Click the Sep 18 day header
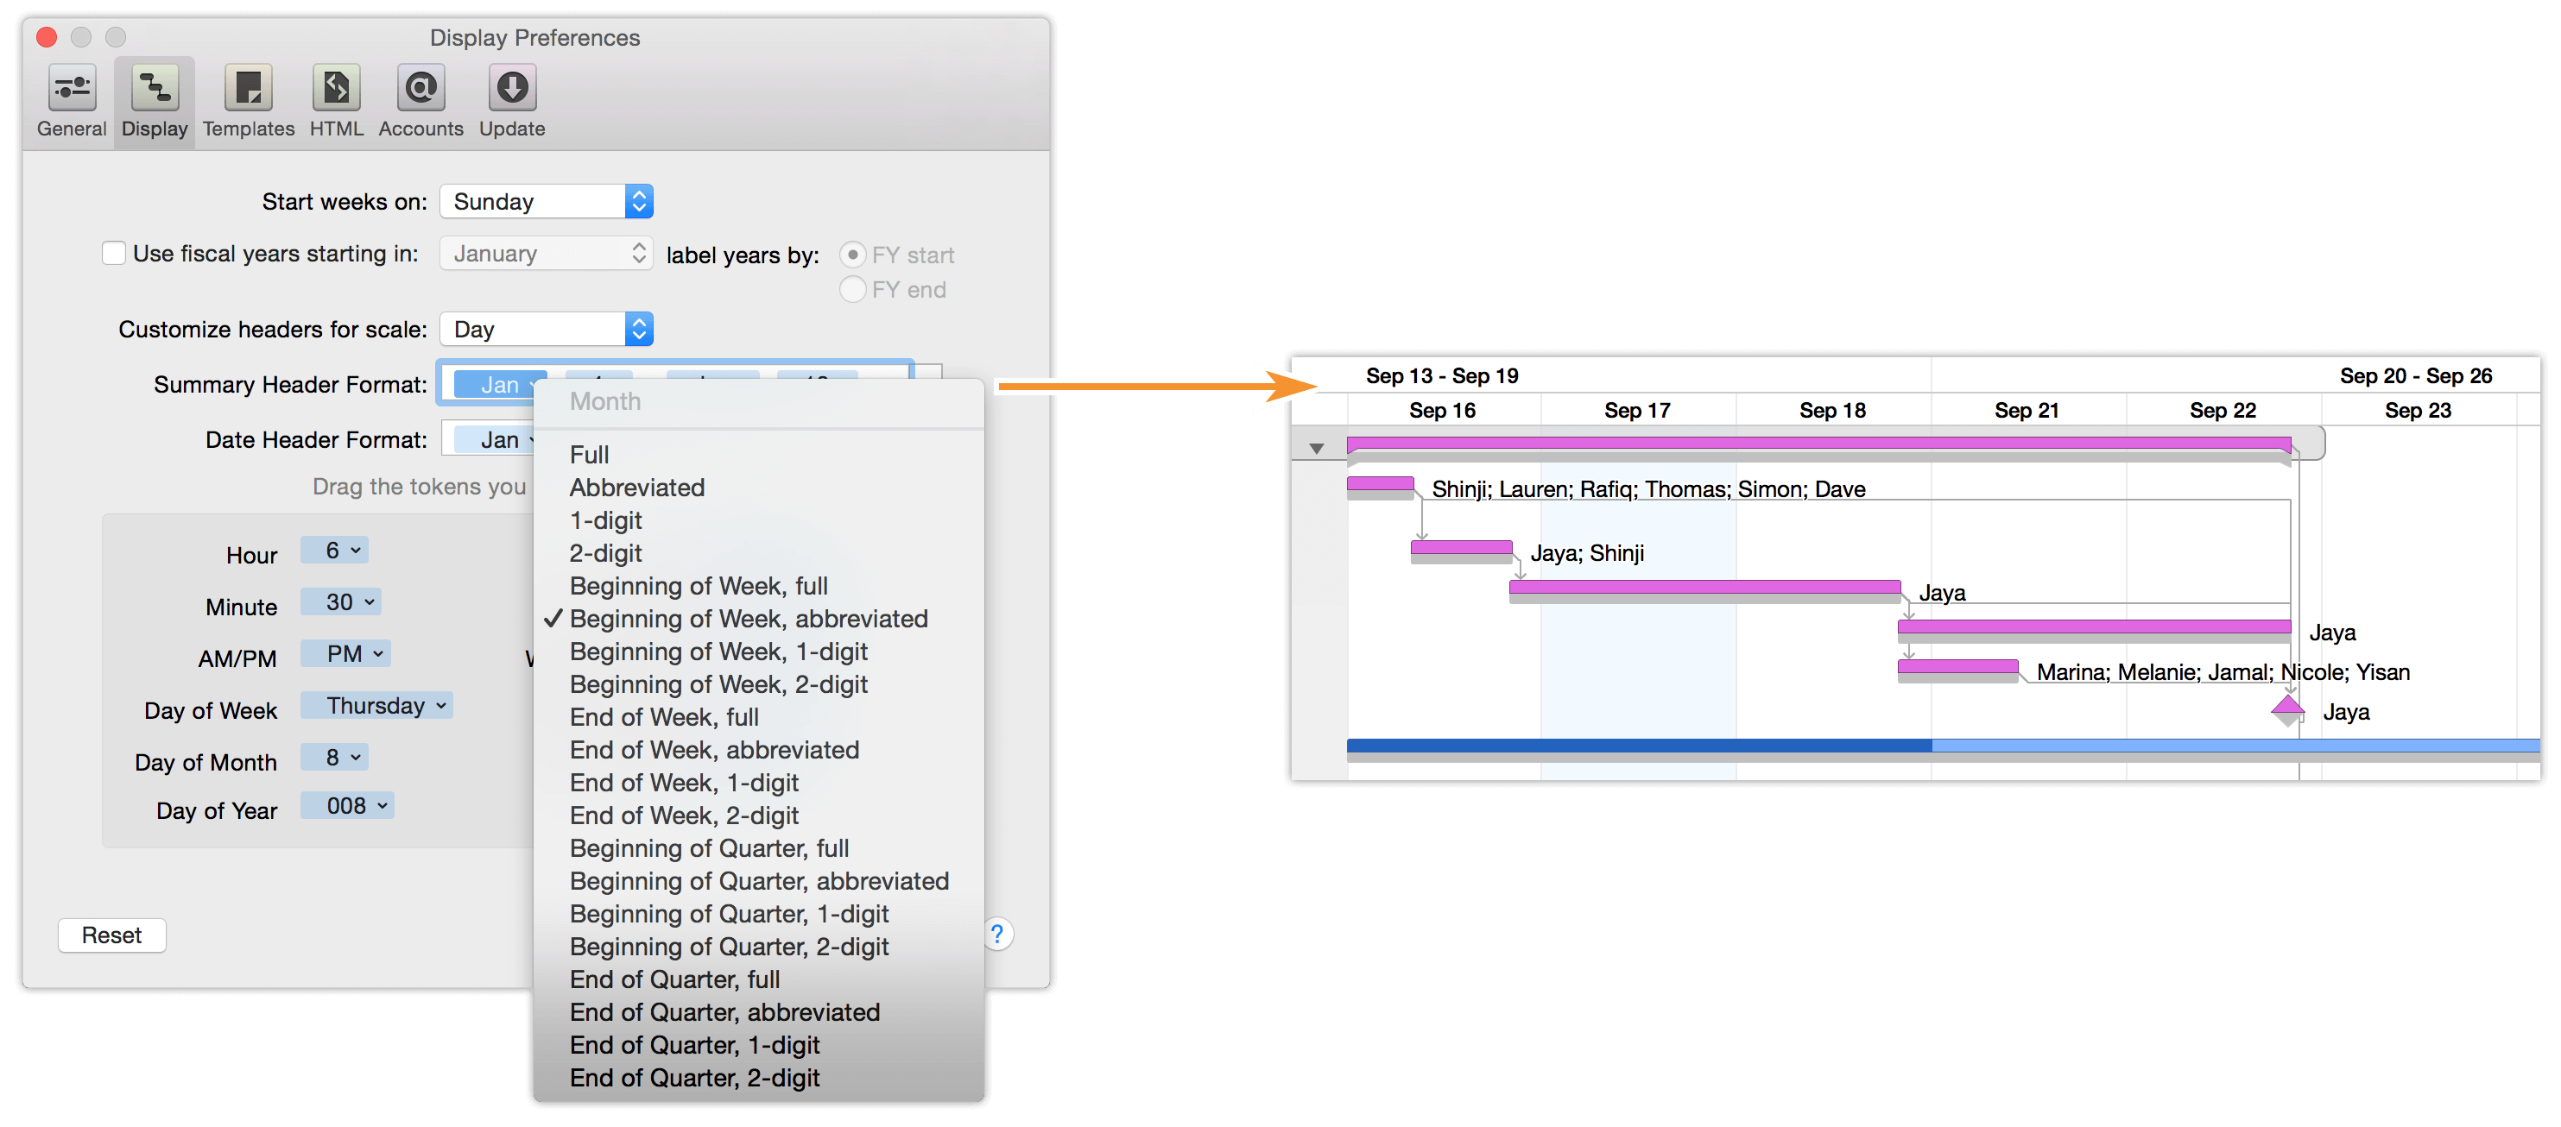The width and height of the screenshot is (2561, 1127). [1832, 411]
